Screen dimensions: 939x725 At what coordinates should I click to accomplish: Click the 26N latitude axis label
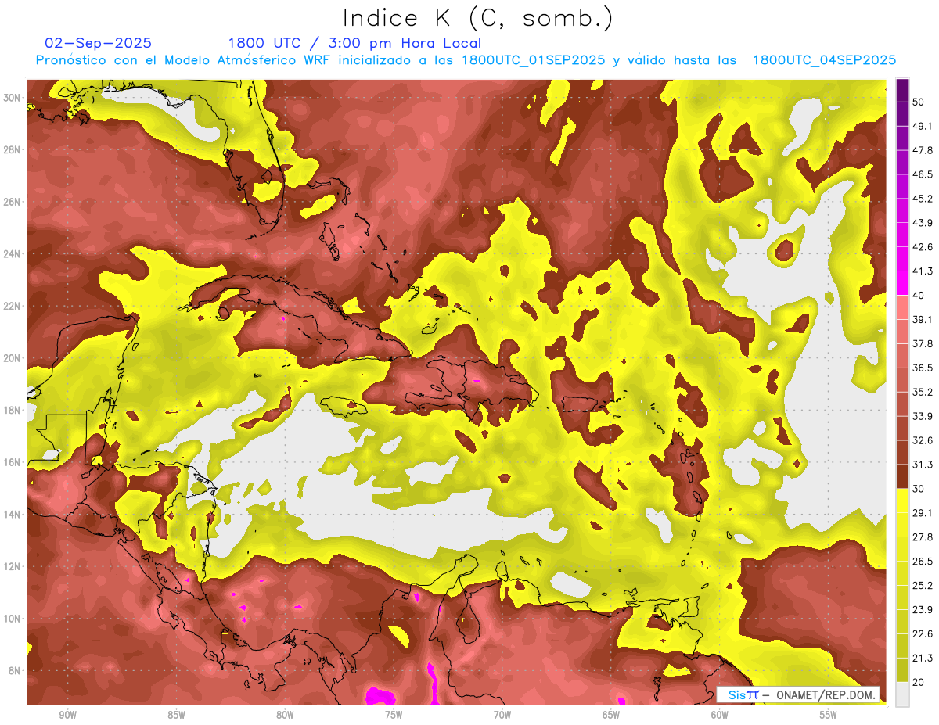[12, 202]
